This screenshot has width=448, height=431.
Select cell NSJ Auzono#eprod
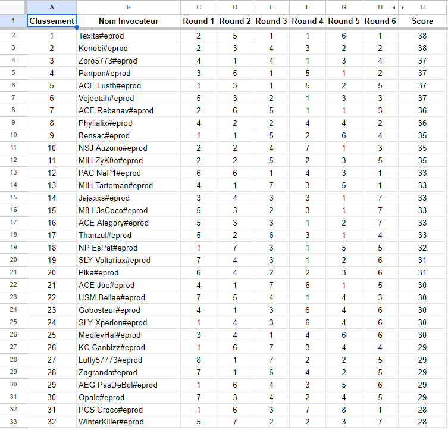(129, 148)
